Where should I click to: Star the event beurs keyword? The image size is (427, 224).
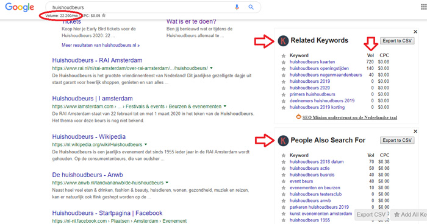click(284, 181)
